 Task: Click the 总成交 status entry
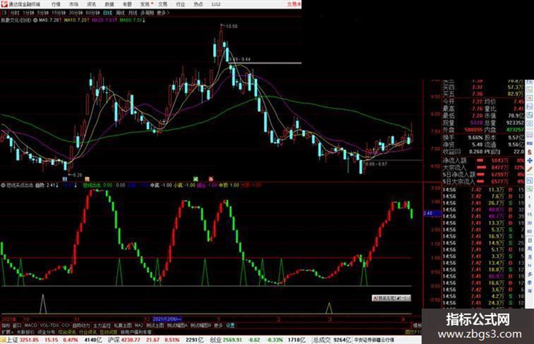[x=332, y=340]
